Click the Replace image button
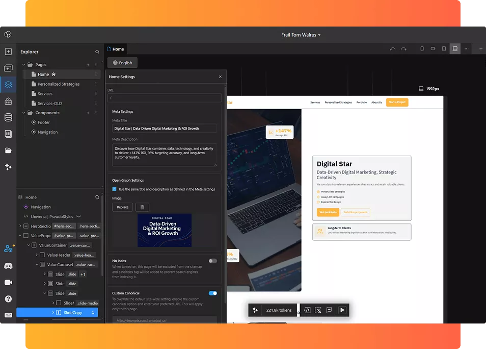The image size is (486, 349). (x=122, y=207)
